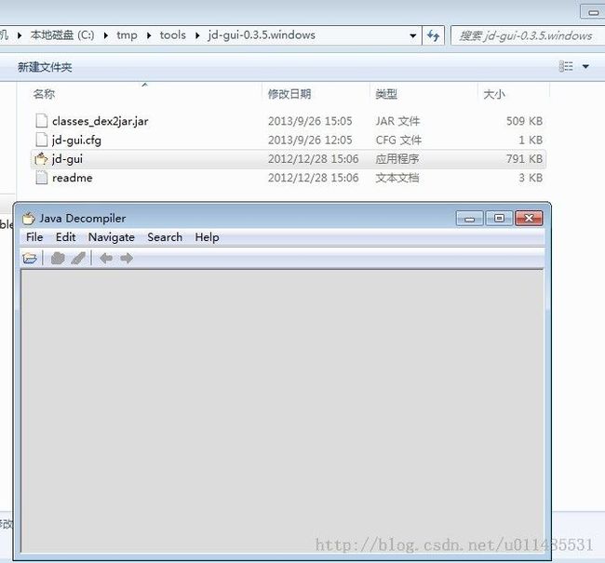Open the Help menu in Java Decompiler

point(207,237)
